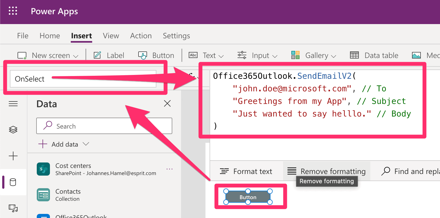Toggle the hamburger navigation menu
The width and height of the screenshot is (440, 218).
pyautogui.click(x=13, y=104)
